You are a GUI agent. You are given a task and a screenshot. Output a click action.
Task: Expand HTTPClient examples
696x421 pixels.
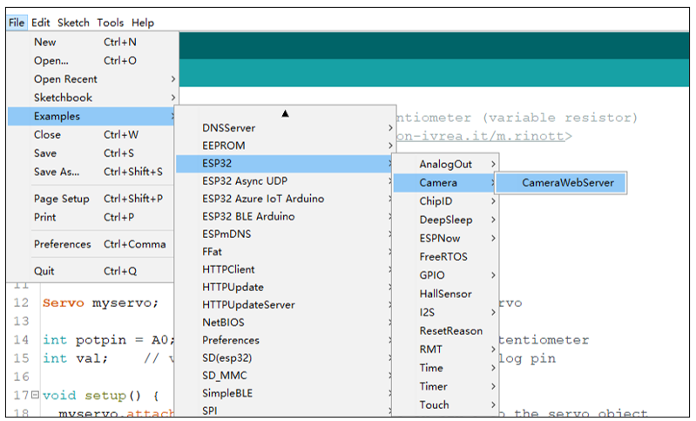(284, 269)
